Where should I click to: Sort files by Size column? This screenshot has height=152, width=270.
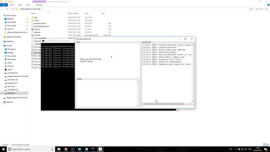coord(103,13)
